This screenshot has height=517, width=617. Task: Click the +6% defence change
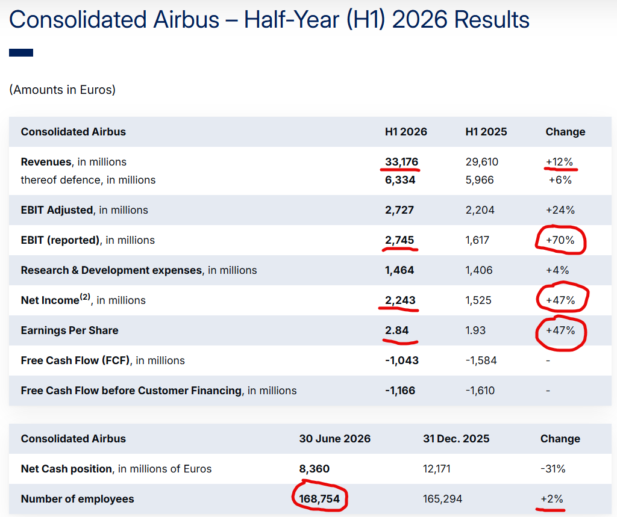[560, 180]
